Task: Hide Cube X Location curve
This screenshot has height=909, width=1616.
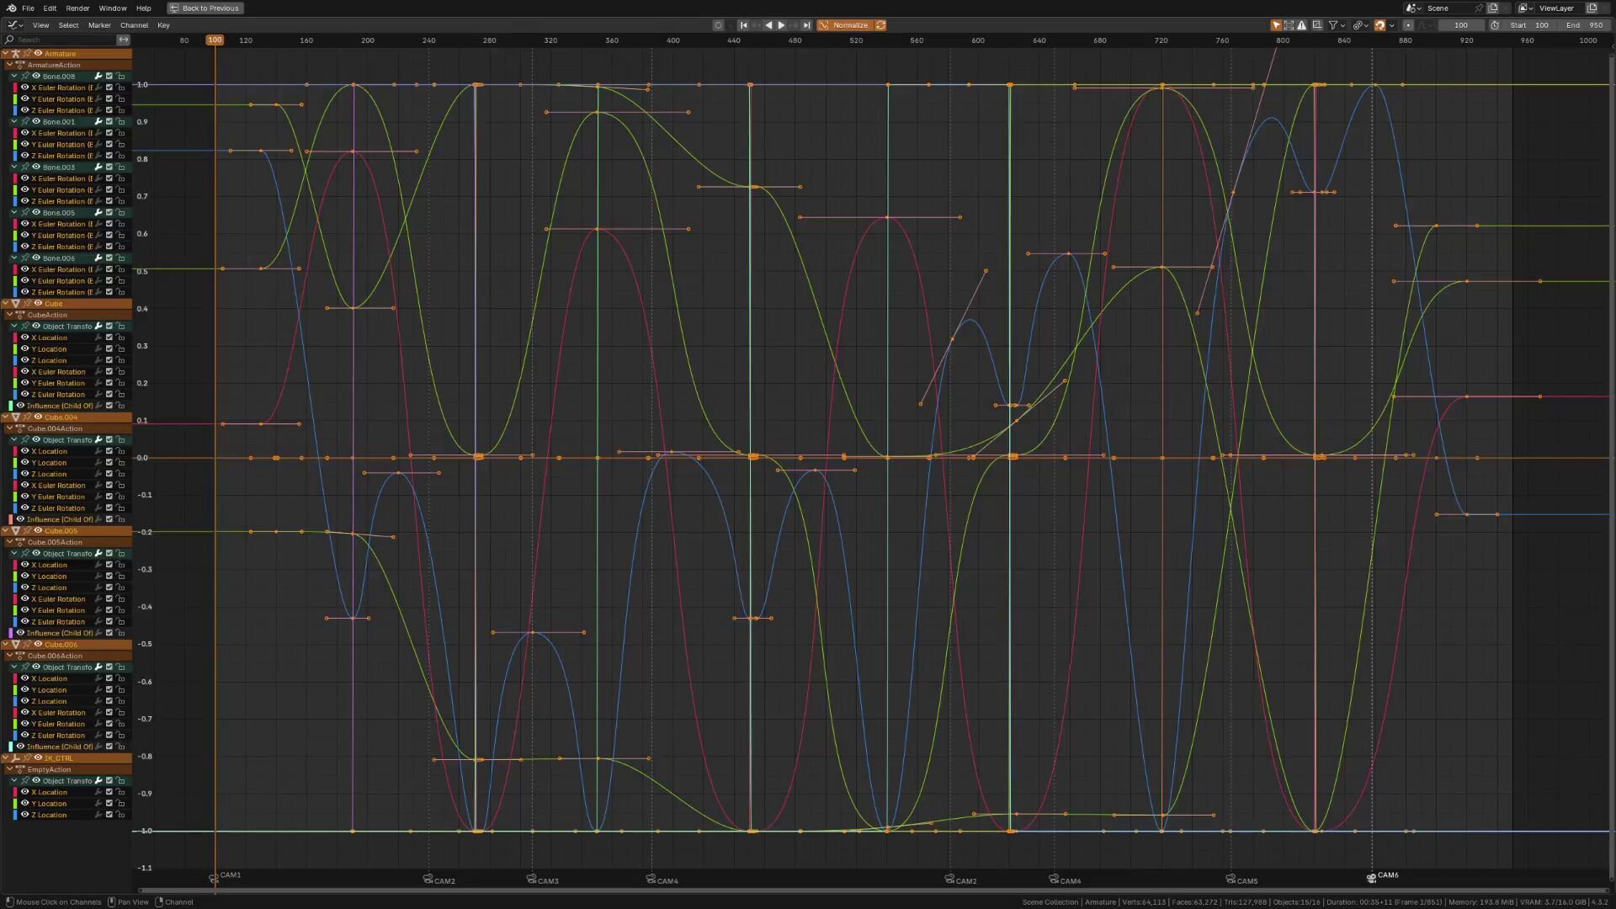Action: (x=24, y=338)
